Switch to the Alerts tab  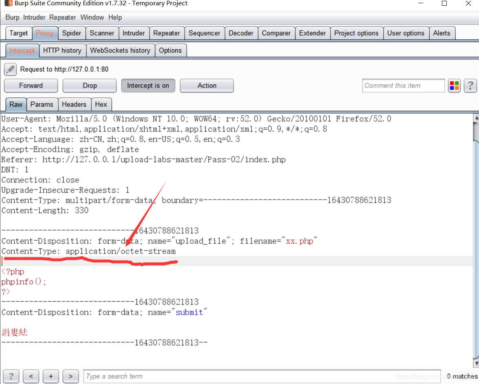pos(442,33)
